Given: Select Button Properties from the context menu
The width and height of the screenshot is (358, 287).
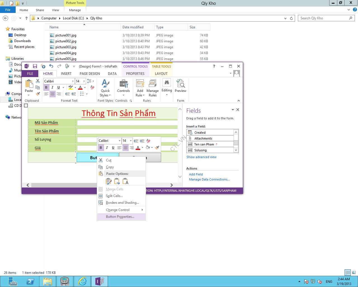Looking at the screenshot, I should pos(120,217).
